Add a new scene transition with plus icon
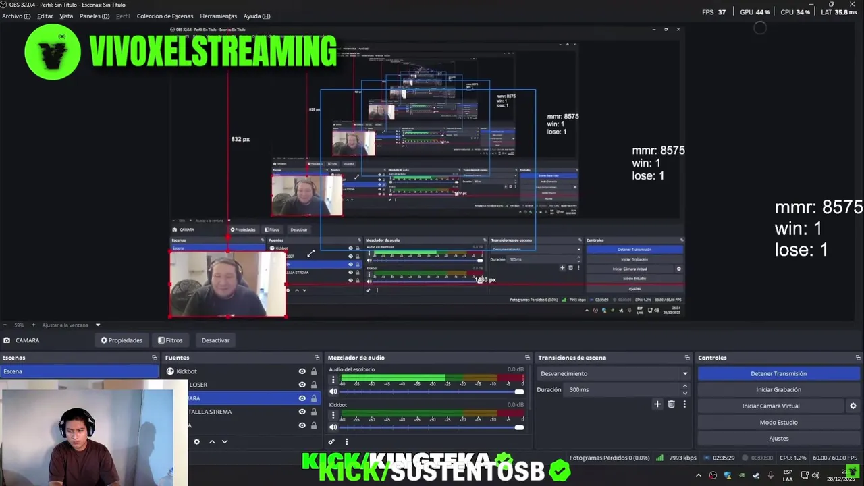Image resolution: width=864 pixels, height=486 pixels. 657,404
